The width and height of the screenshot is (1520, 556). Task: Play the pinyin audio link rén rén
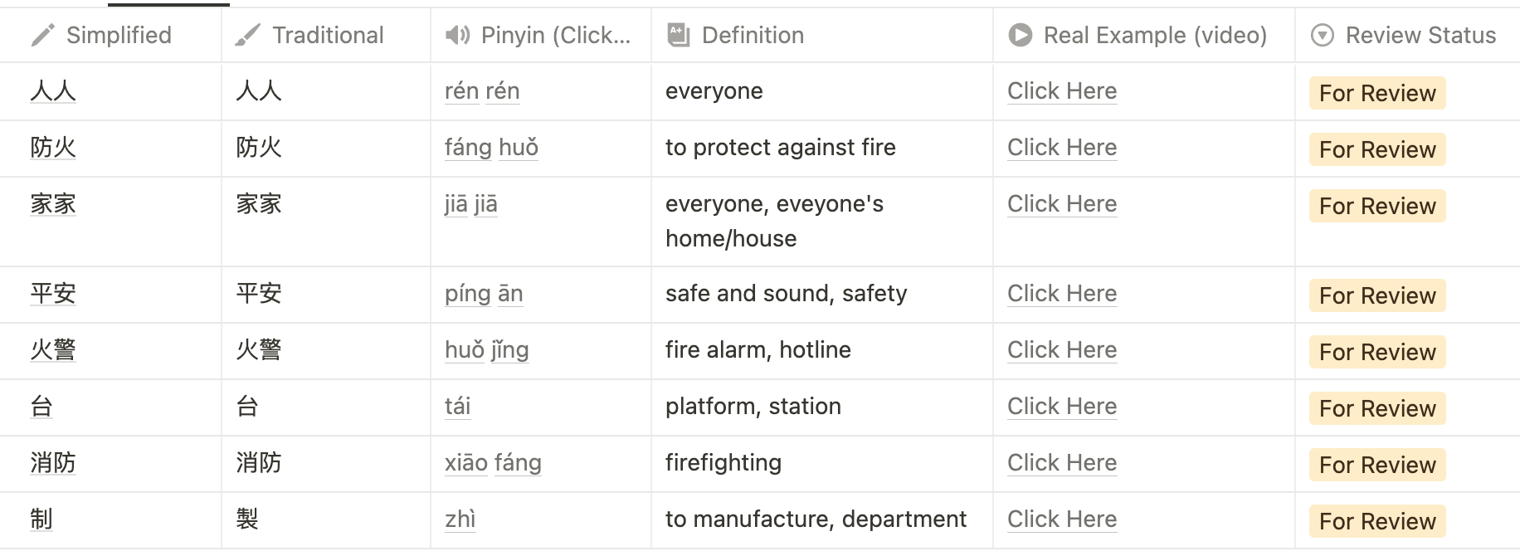pos(482,91)
